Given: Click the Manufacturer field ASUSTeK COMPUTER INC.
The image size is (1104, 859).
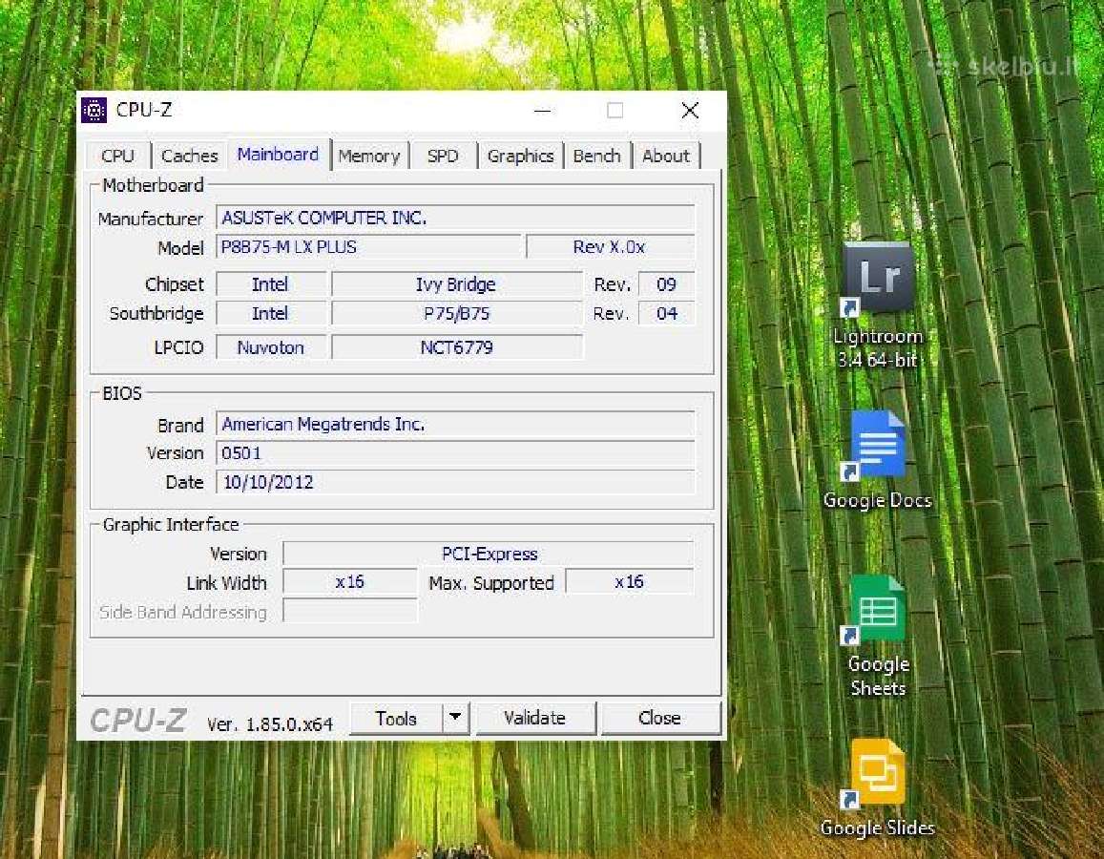Looking at the screenshot, I should [455, 218].
